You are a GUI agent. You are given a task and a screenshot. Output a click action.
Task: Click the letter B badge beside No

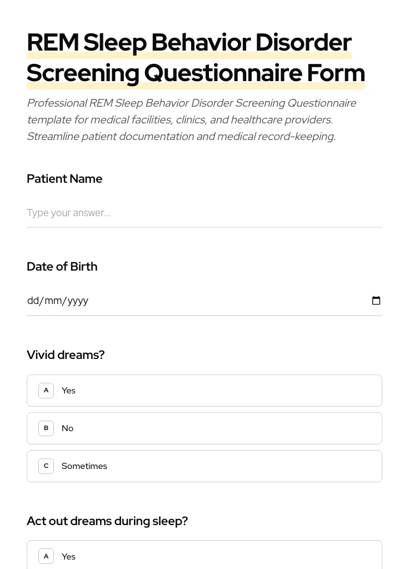(46, 428)
